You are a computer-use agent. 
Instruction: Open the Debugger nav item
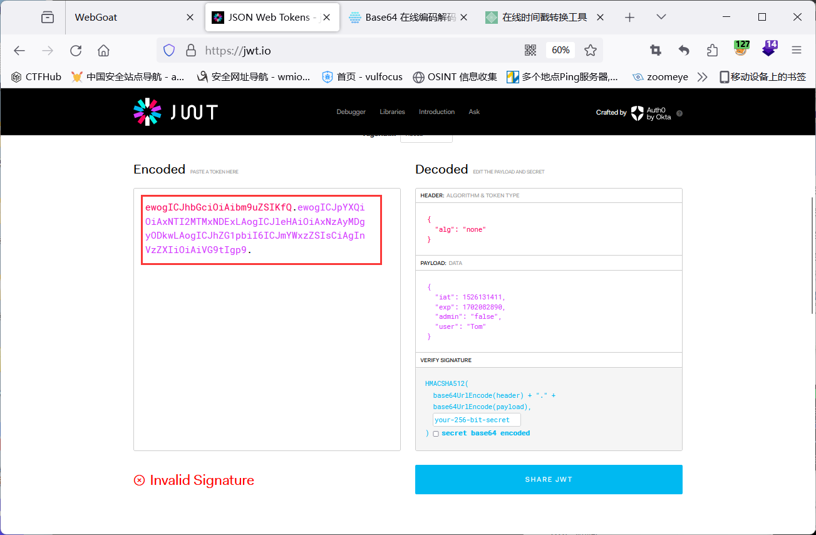pyautogui.click(x=351, y=112)
